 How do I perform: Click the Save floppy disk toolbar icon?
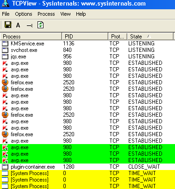[x=8, y=25]
